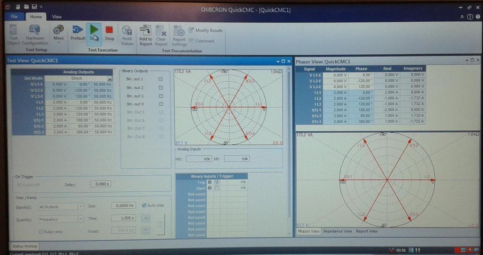Screen dimensions: 483x255
Task: Click the Magnitude column header in Phasor View
Action: [335, 68]
